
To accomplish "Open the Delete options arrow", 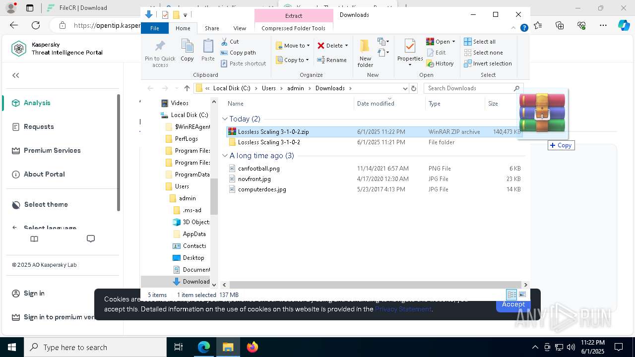I will pyautogui.click(x=346, y=46).
